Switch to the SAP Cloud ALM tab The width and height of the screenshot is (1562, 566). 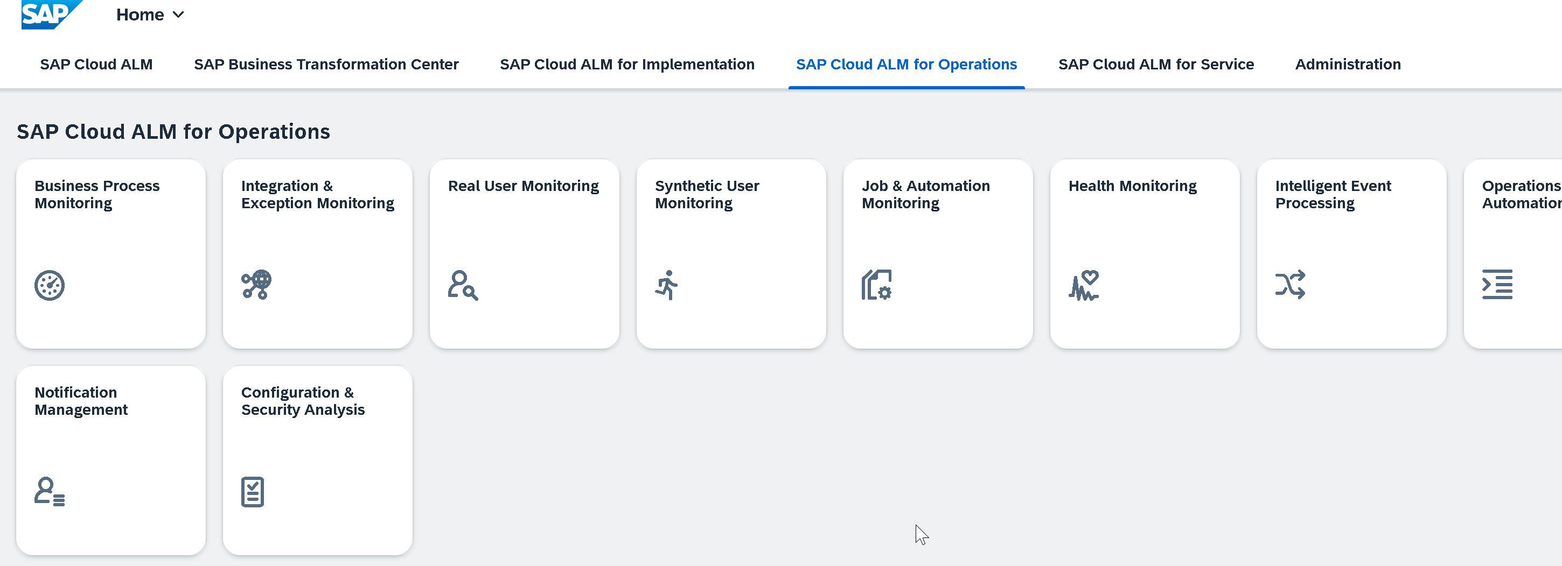pyautogui.click(x=96, y=64)
